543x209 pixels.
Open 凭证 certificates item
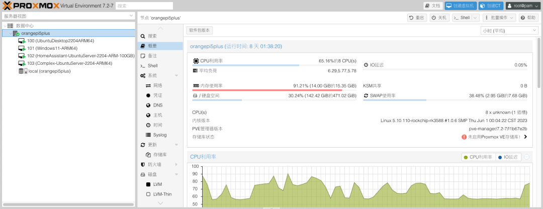pos(160,95)
